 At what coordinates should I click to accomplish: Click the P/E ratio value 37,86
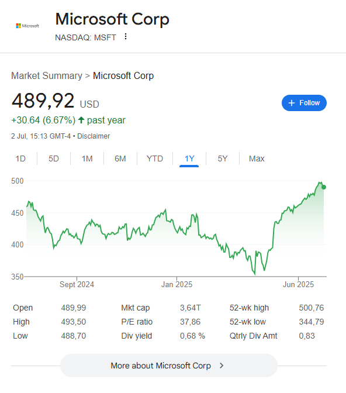[190, 322]
